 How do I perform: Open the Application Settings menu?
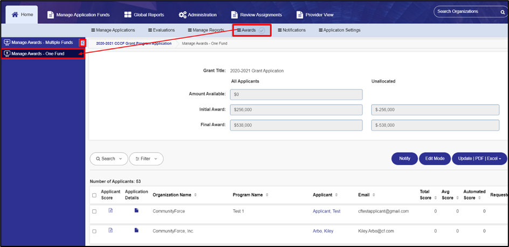coord(339,30)
